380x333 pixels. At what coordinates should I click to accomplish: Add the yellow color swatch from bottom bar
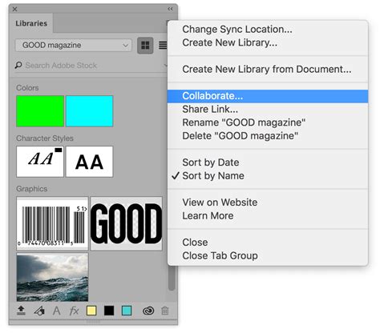coord(91,311)
